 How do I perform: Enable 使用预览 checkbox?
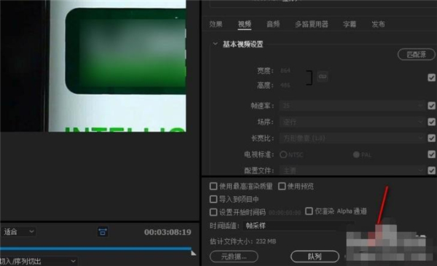[282, 187]
